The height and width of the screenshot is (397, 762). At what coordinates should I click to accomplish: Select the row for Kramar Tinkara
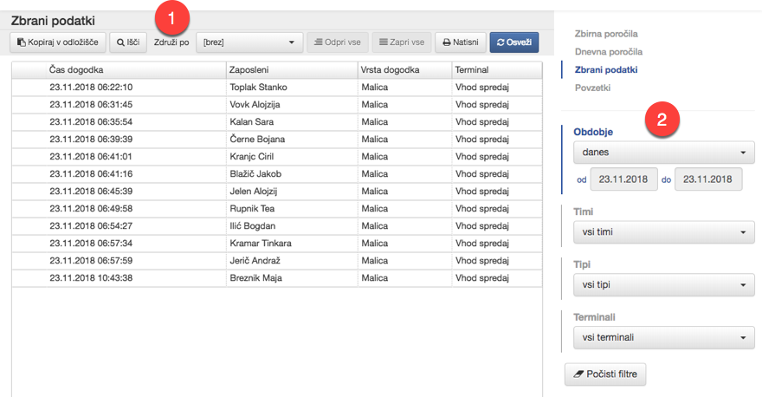277,244
